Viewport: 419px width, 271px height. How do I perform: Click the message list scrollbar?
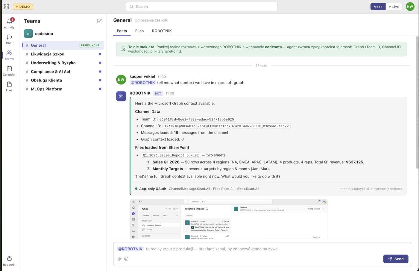point(417,102)
